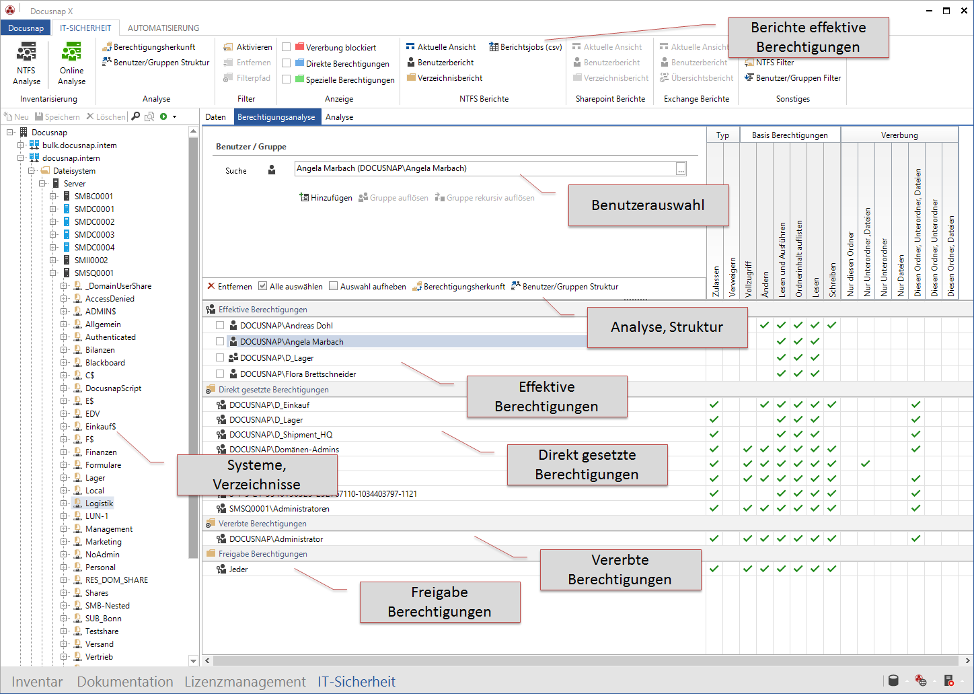Image resolution: width=974 pixels, height=694 pixels.
Task: Open Berechtigungsherkunft in the ribbon
Action: [x=149, y=47]
